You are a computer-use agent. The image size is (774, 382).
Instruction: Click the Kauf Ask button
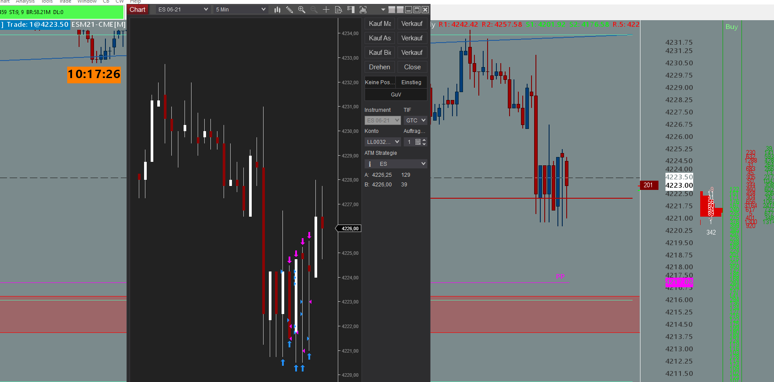point(380,38)
